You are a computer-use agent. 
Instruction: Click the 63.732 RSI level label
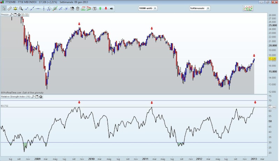tap(5, 106)
